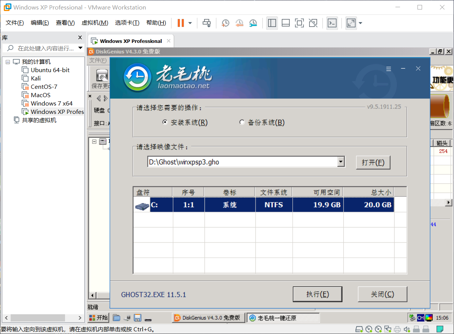This screenshot has height=334, width=454.
Task: Open the Snapshot Manager
Action: (x=253, y=23)
